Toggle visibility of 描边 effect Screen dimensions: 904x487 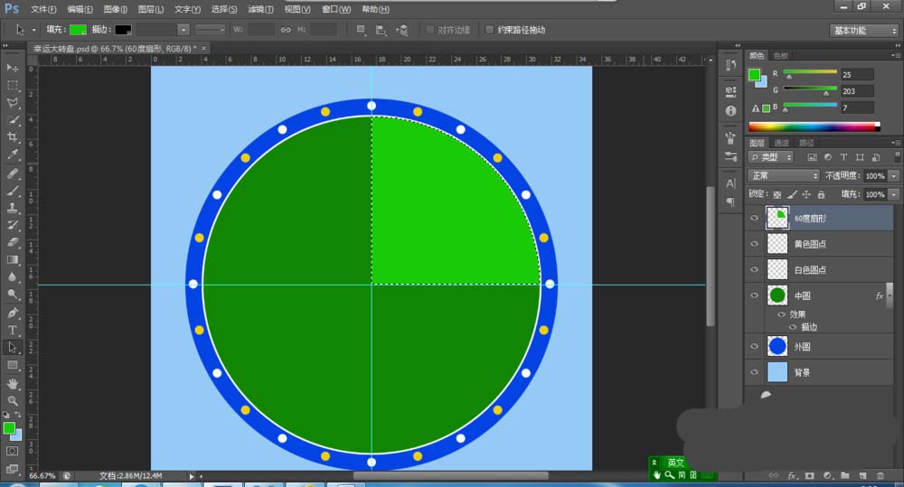[793, 327]
